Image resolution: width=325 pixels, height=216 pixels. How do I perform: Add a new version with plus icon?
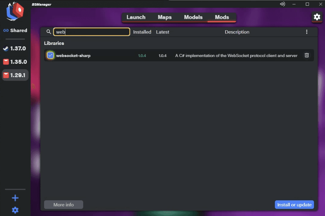[x=15, y=198]
